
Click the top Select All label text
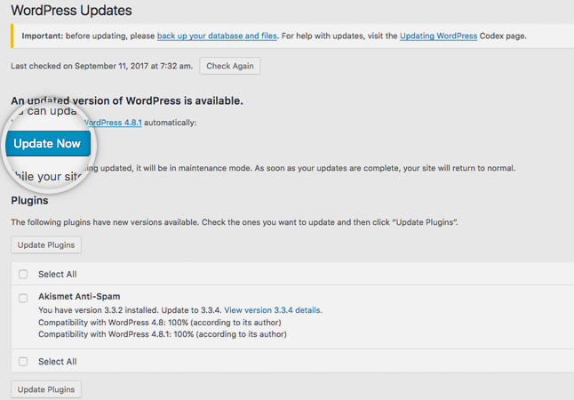point(57,275)
